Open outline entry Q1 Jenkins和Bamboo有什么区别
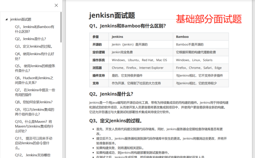This screenshot has width=255, height=158. [x=34, y=29]
